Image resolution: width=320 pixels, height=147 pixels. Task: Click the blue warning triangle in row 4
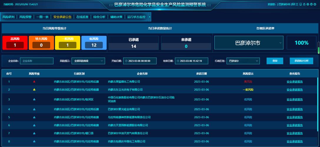(x=34, y=109)
